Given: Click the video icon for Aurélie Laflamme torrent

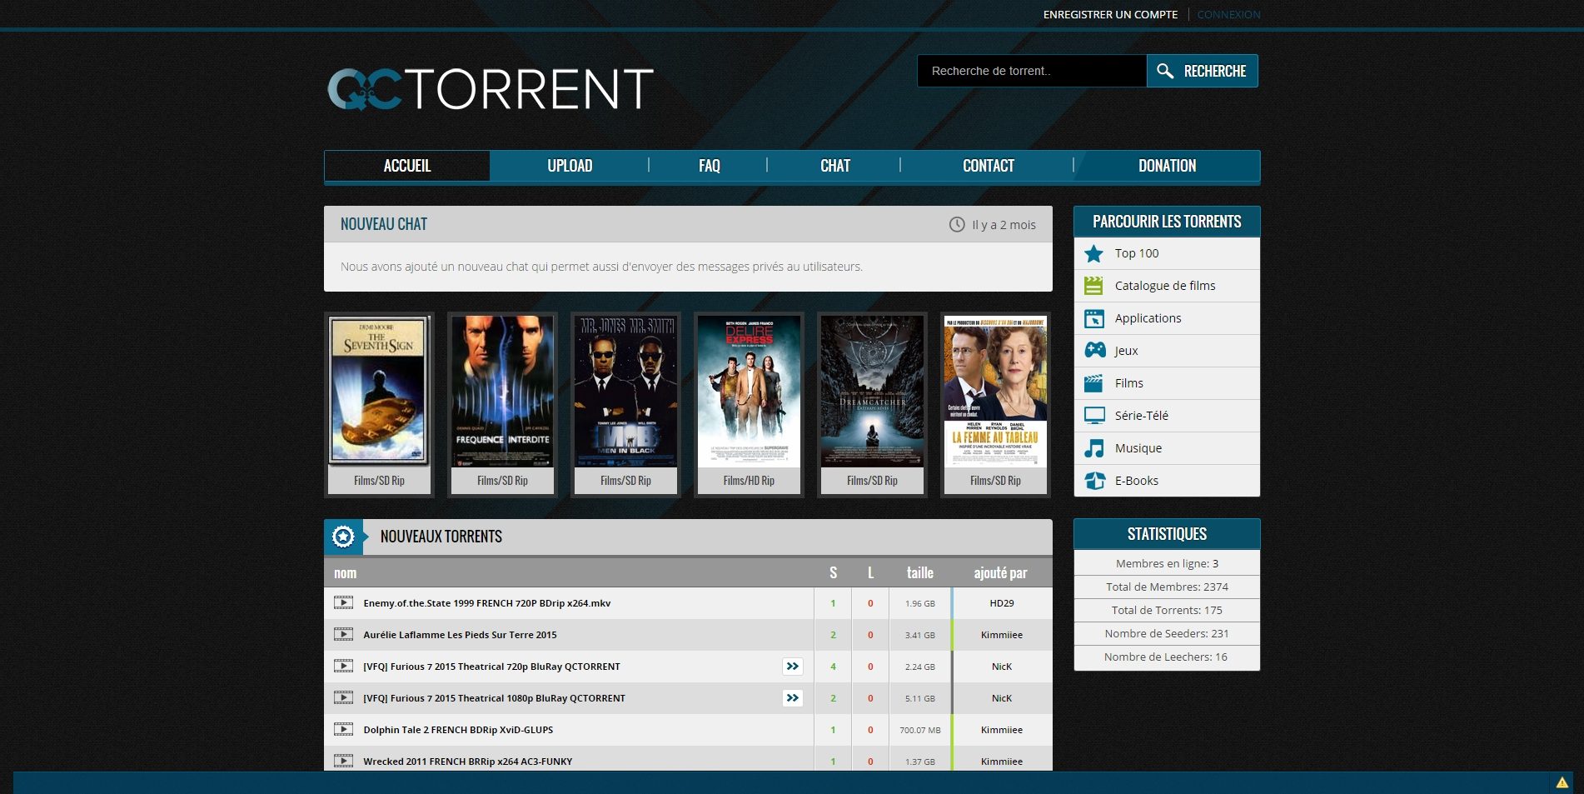Looking at the screenshot, I should (x=343, y=634).
